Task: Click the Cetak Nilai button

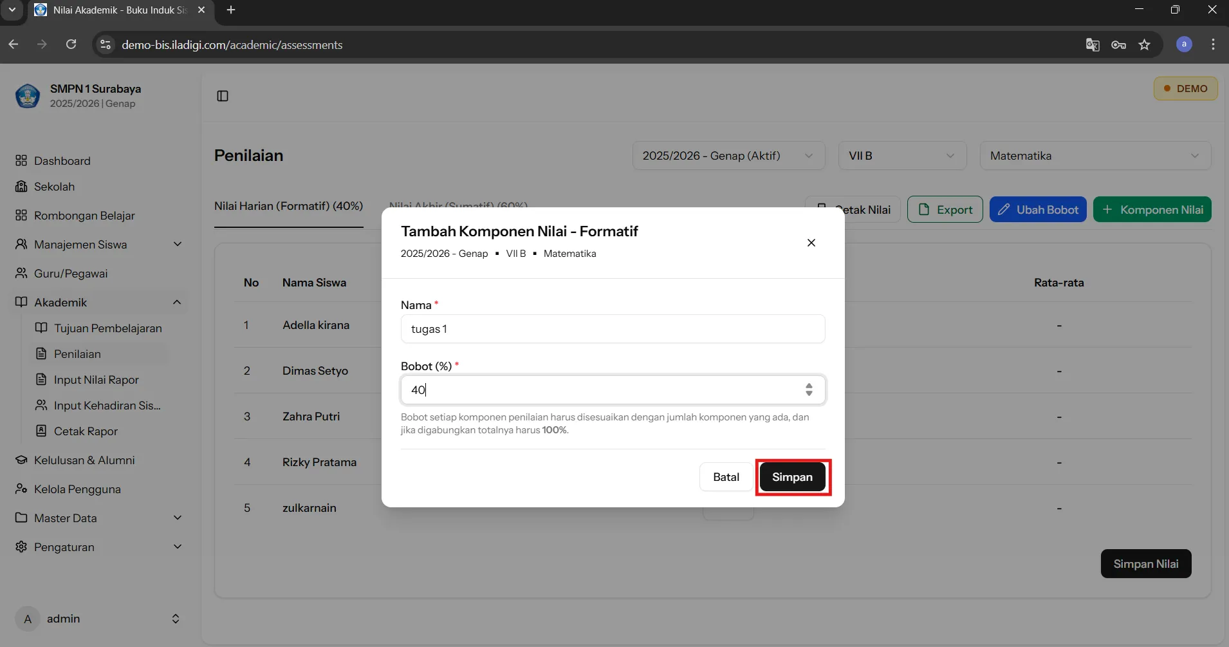Action: tap(853, 210)
